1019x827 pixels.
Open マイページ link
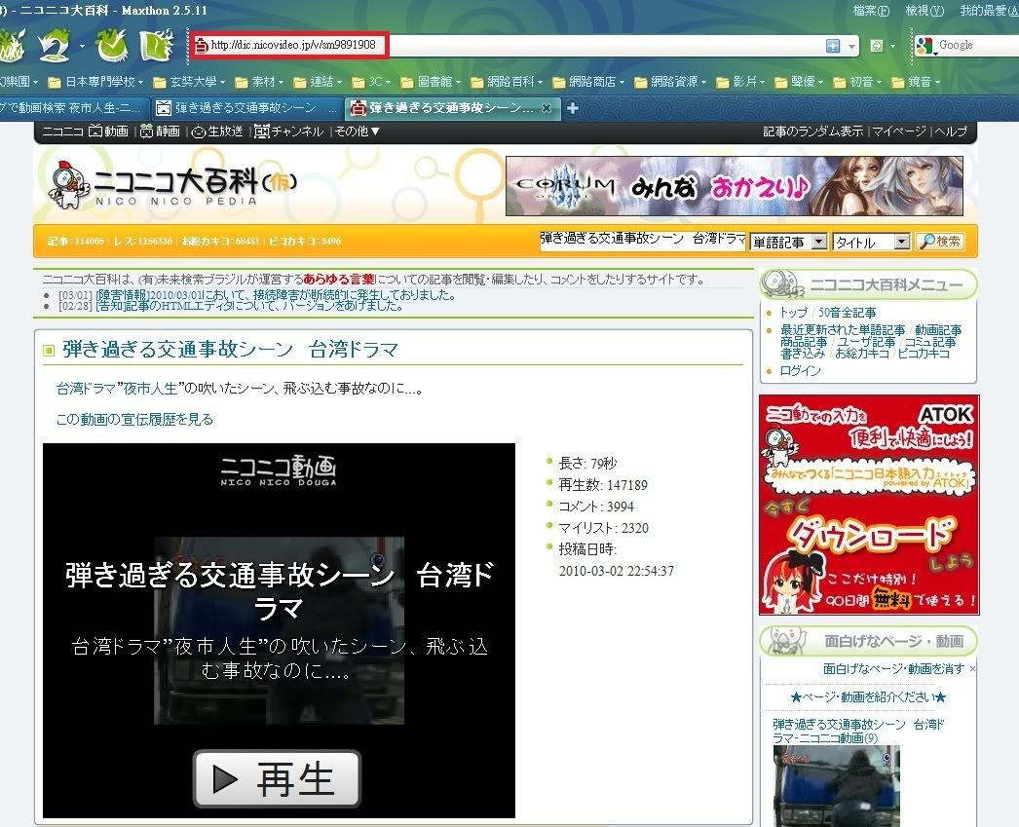pos(899,132)
